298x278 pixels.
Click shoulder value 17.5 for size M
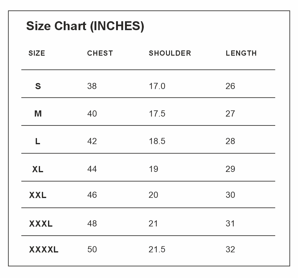pyautogui.click(x=157, y=113)
